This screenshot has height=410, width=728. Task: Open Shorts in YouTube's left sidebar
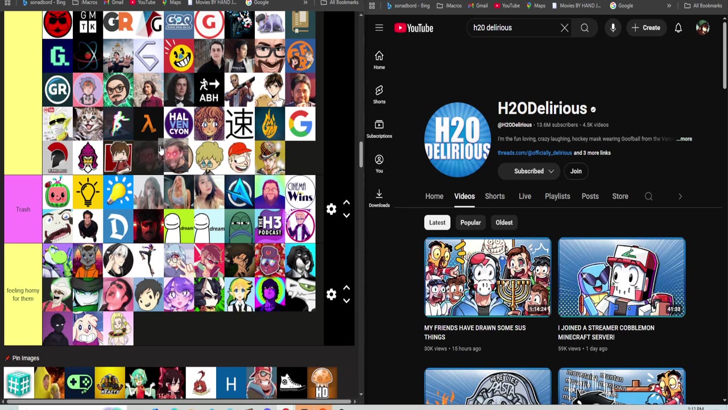(x=379, y=94)
